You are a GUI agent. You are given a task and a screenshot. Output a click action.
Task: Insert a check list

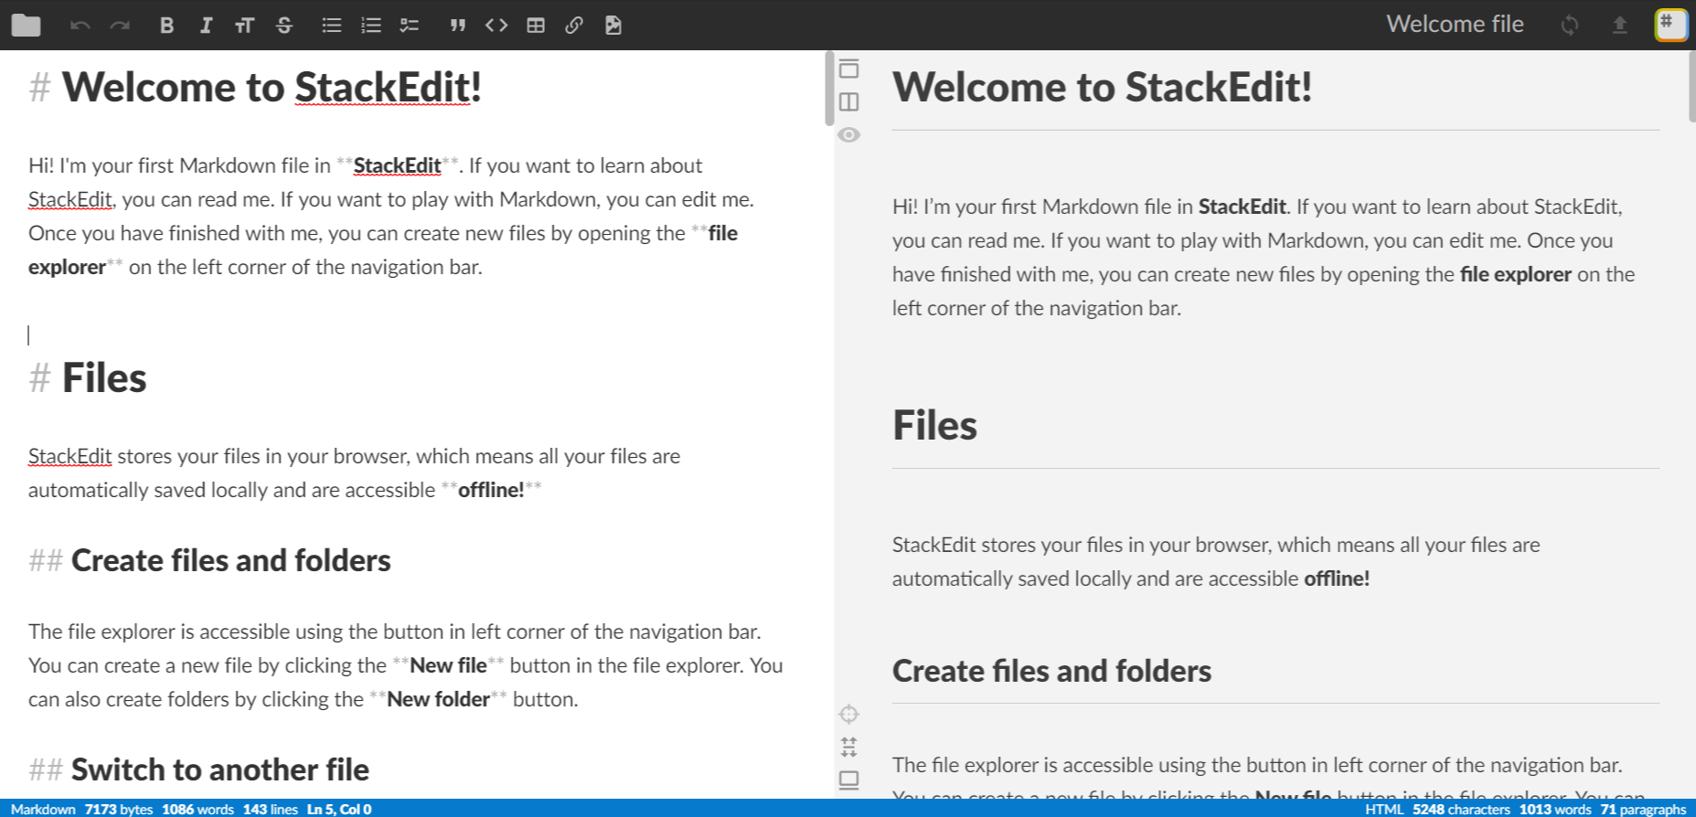click(x=410, y=25)
